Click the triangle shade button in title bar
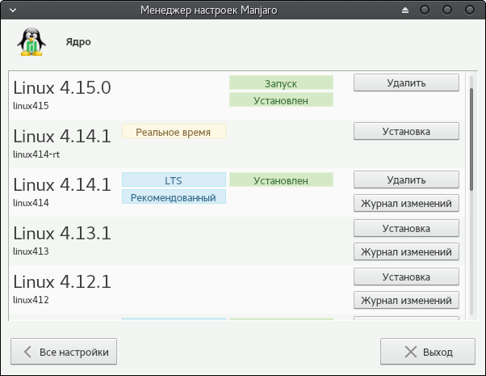This screenshot has width=486, height=376. pos(406,11)
